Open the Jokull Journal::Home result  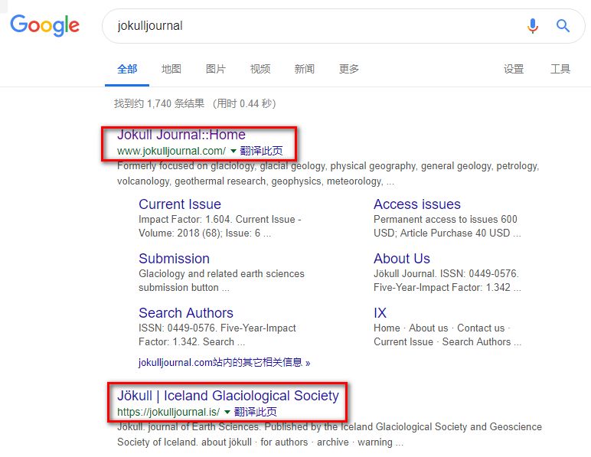coord(181,135)
